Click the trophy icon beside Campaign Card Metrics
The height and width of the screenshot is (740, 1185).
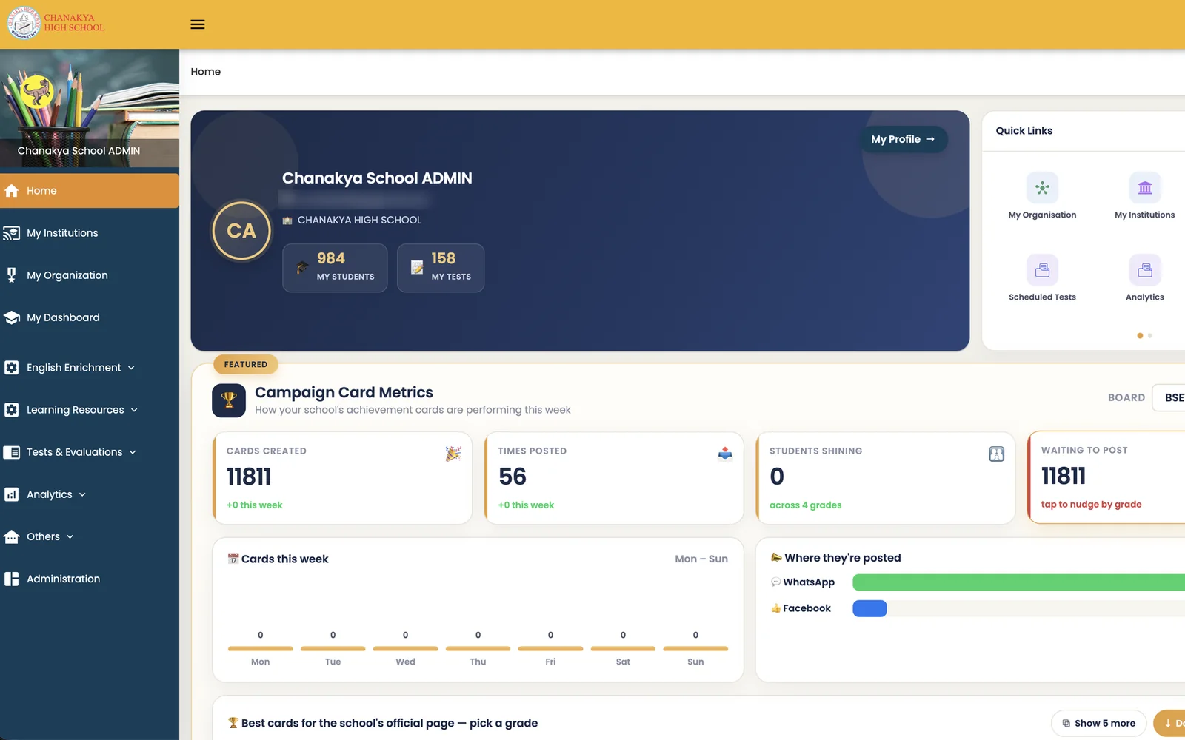click(x=229, y=400)
